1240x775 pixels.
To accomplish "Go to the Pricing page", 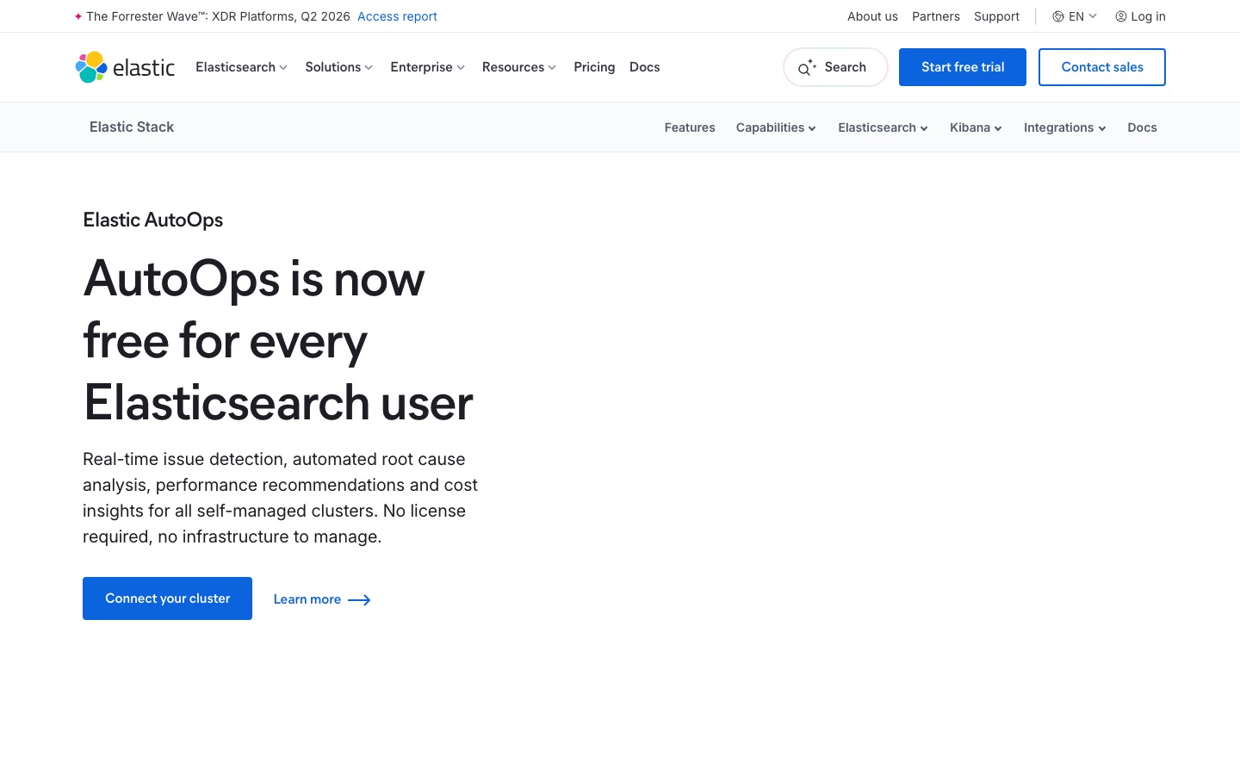I will pos(594,67).
